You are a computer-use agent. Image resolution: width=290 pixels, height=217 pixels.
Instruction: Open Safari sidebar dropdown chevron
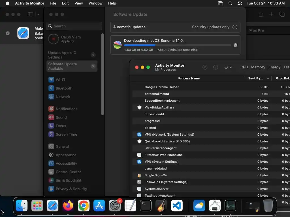(x=38, y=14)
